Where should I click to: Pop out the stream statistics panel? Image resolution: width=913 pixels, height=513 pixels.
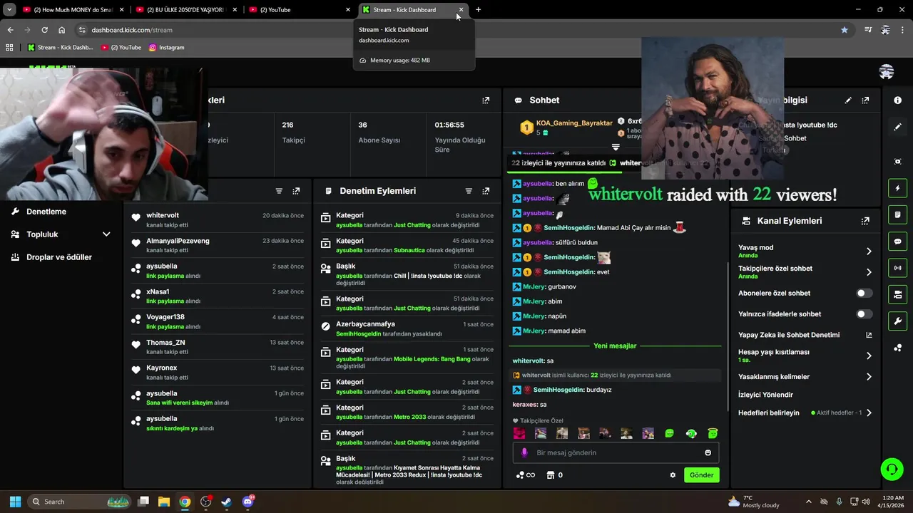pos(486,100)
